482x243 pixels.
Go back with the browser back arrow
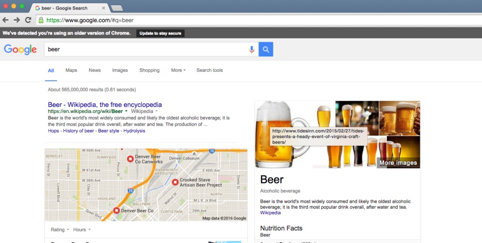(6, 20)
